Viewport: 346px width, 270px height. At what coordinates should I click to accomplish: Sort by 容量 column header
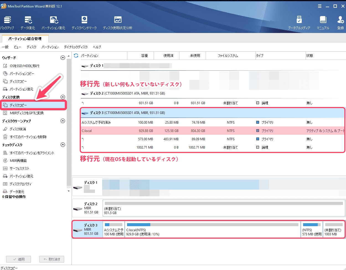[140, 56]
